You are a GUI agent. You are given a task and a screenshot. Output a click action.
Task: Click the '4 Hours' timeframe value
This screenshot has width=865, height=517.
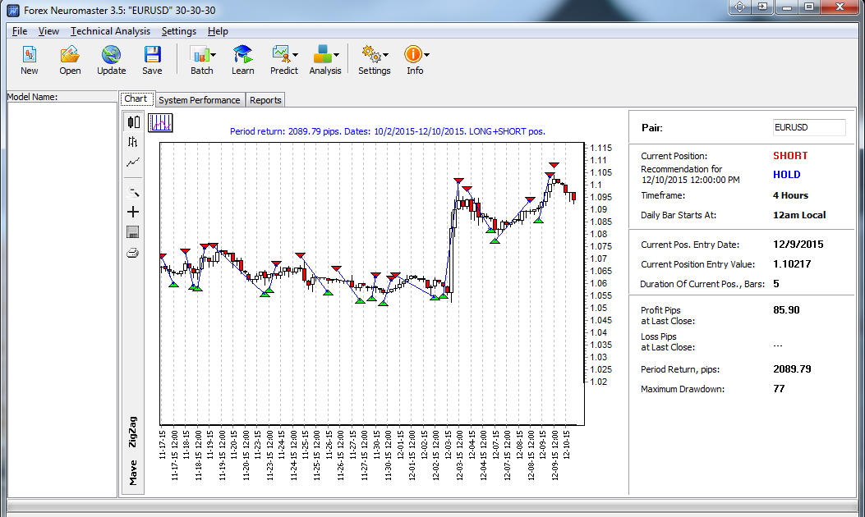point(790,195)
